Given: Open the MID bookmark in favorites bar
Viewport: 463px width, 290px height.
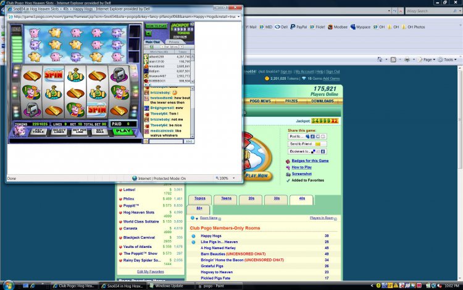Looking at the screenshot, I should tap(265, 27).
